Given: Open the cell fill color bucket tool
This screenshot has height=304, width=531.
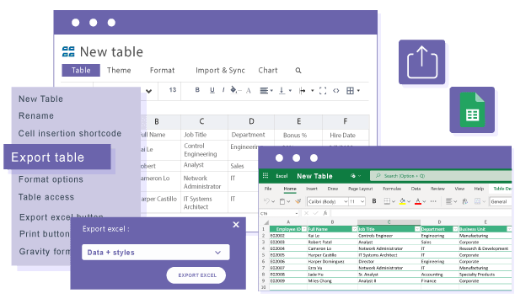Looking at the screenshot, I should click(234, 90).
